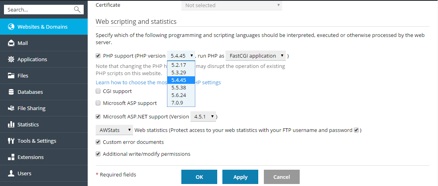
Task: Click the Databases stack icon
Action: click(x=11, y=92)
